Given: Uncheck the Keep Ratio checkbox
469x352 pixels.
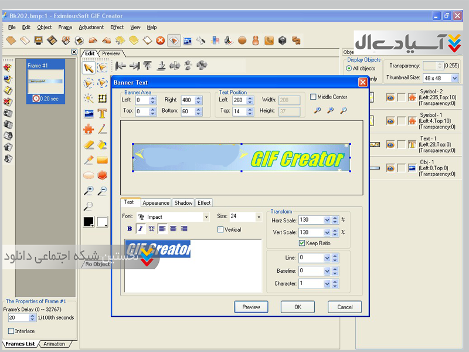Looking at the screenshot, I should pyautogui.click(x=302, y=243).
